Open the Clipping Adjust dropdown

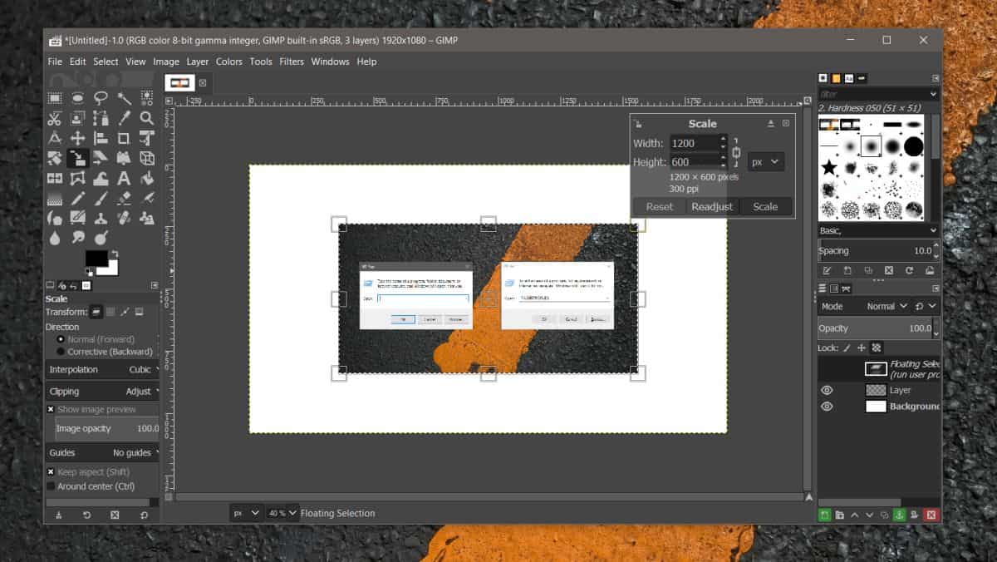coord(102,391)
